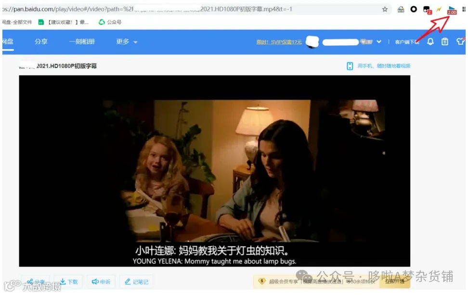Open the extension with red badge 2
The width and height of the screenshot is (468, 295).
pos(427,10)
